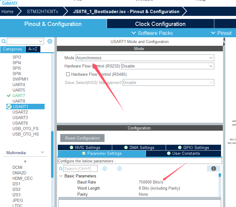Expand the Pinout menu

click(221, 33)
